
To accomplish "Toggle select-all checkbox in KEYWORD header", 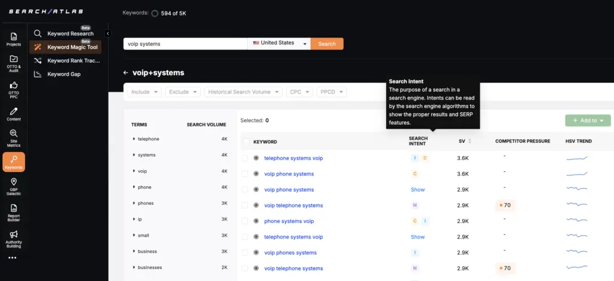I will click(x=246, y=141).
